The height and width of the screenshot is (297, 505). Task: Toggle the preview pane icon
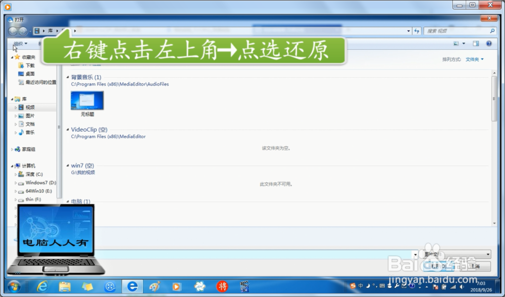point(476,44)
